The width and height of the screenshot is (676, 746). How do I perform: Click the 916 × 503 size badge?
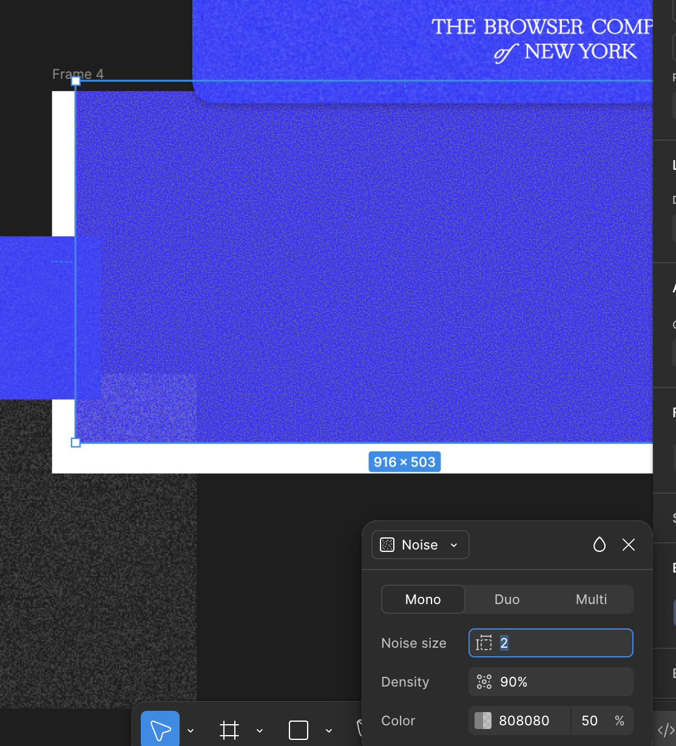click(405, 462)
